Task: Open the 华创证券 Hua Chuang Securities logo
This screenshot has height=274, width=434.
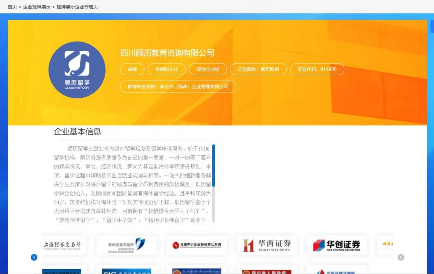Action: [337, 246]
